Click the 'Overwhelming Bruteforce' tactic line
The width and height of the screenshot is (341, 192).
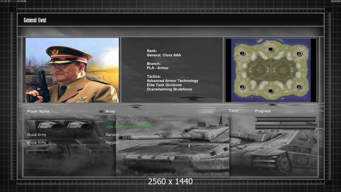click(169, 89)
